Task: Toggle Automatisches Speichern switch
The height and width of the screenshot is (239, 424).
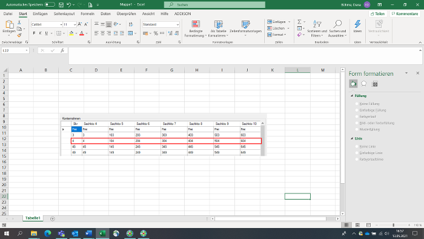Action: coord(50,5)
